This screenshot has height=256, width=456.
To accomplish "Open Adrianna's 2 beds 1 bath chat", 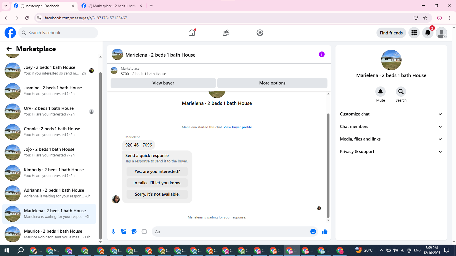I will [x=49, y=193].
